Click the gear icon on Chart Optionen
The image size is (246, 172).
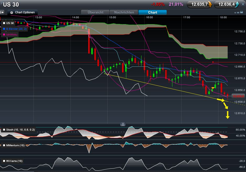click(x=11, y=12)
